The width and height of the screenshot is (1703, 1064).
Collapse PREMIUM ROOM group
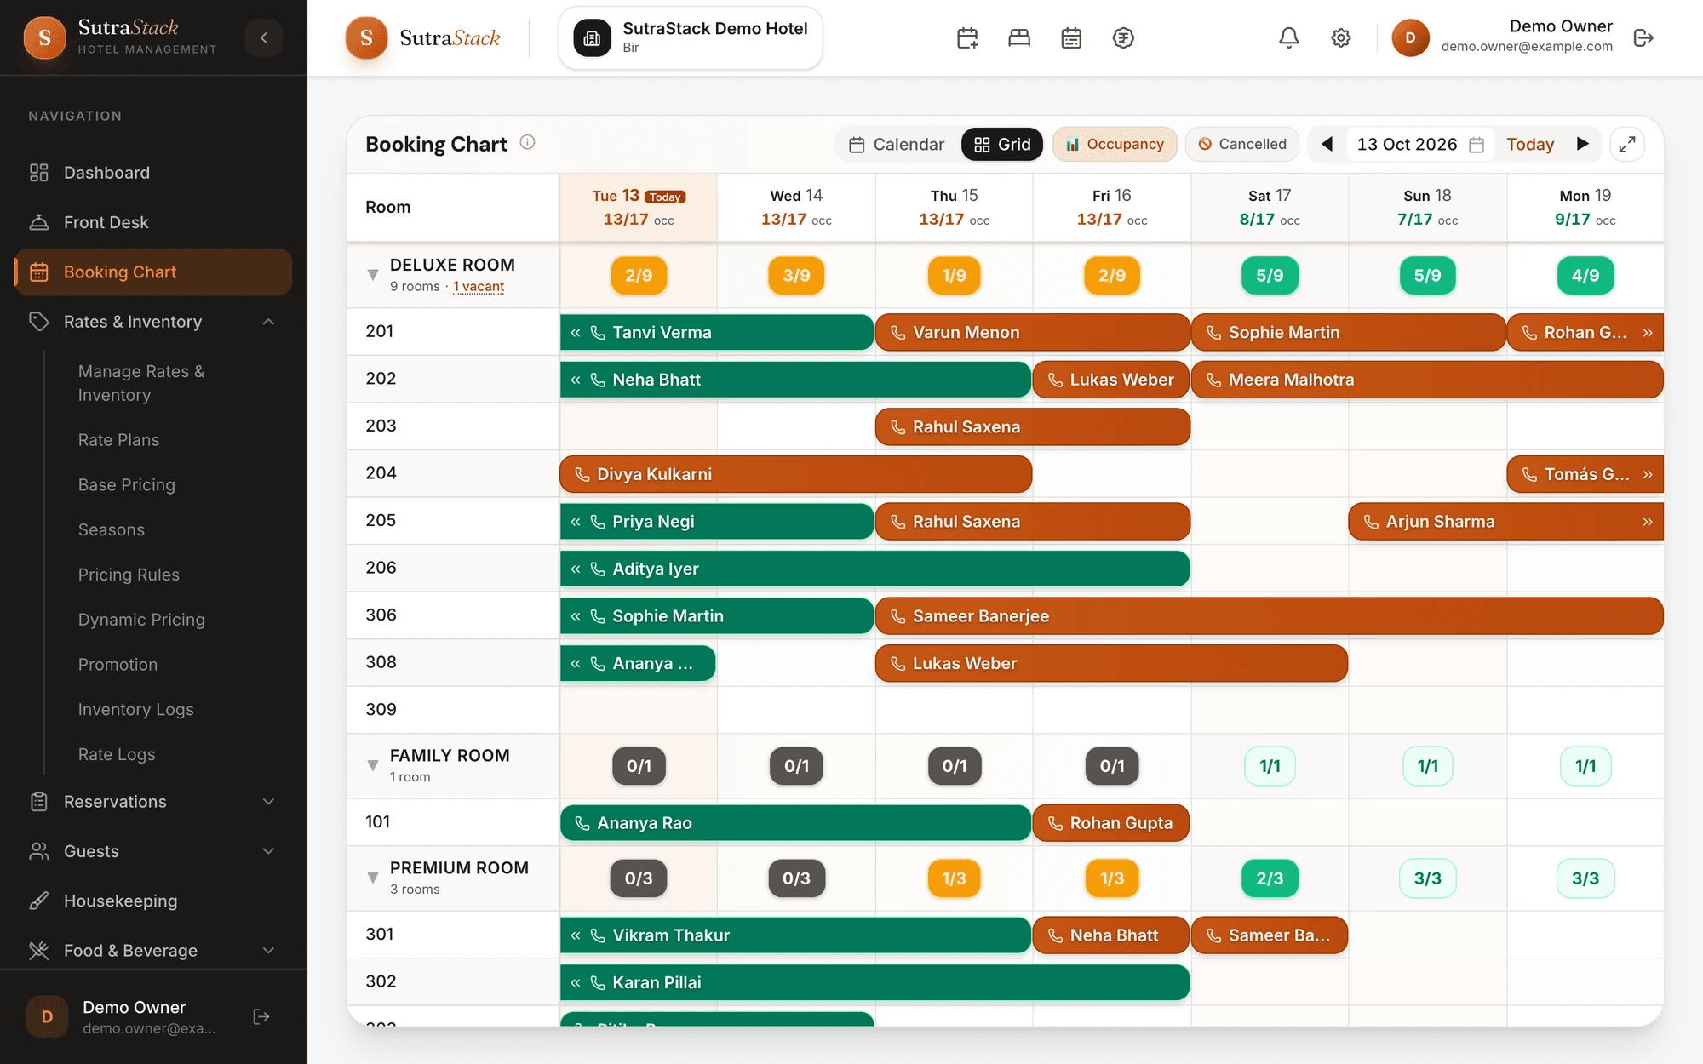click(x=372, y=878)
